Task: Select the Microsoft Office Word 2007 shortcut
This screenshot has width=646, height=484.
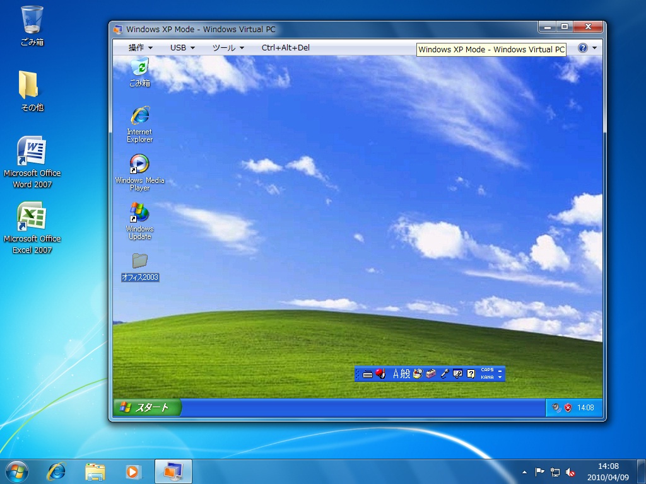Action: click(32, 162)
